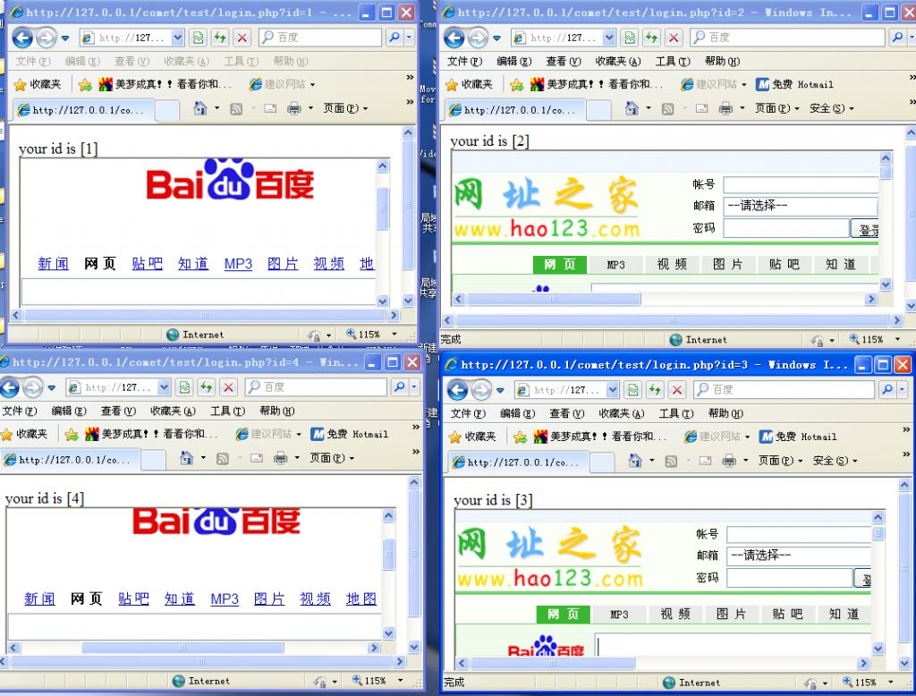
Task: Click 密码 input field in id=3 window
Action: click(789, 578)
